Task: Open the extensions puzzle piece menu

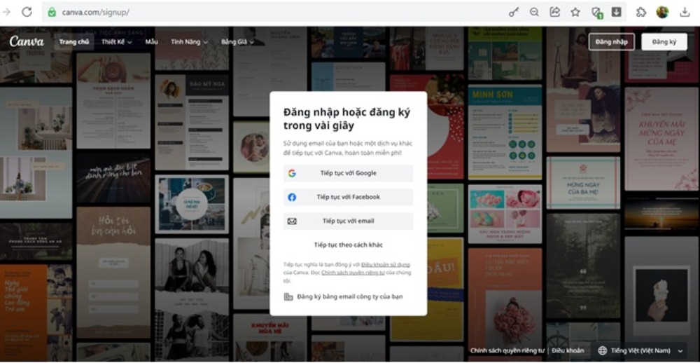Action: click(641, 12)
